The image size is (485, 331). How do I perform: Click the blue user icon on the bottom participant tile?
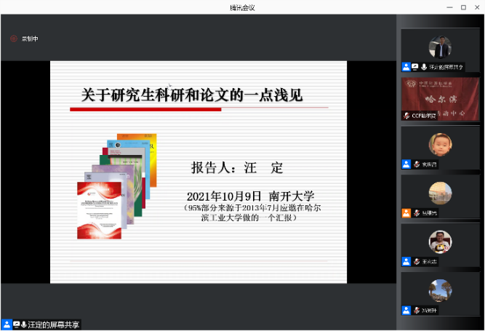click(x=406, y=311)
